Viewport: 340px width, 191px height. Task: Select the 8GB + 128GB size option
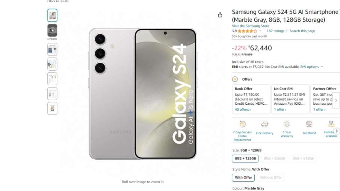click(x=245, y=158)
